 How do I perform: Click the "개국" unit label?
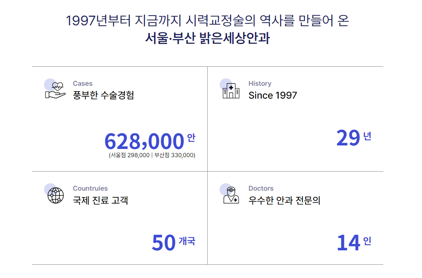[187, 241]
